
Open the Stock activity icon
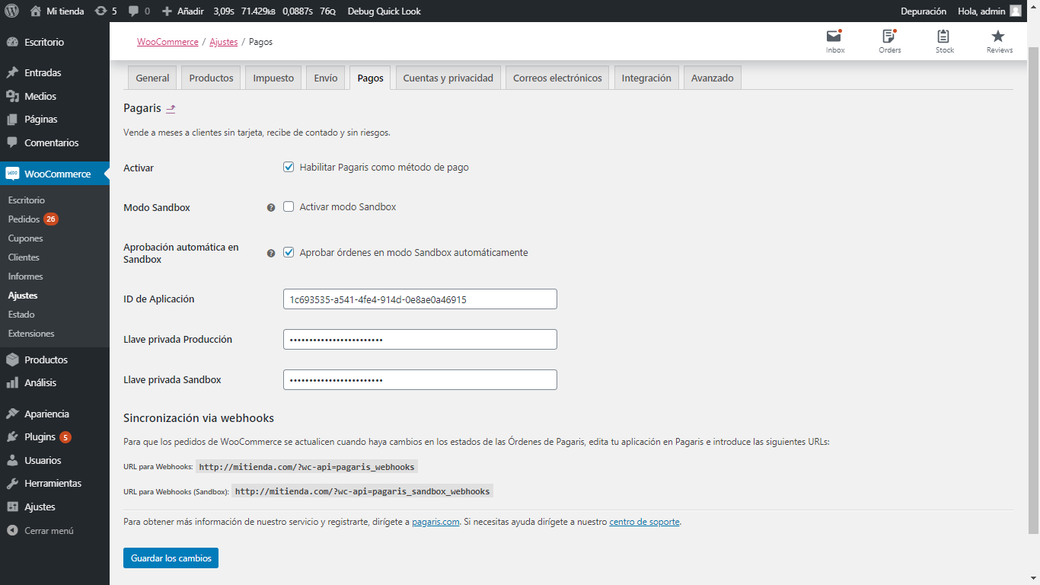[945, 41]
